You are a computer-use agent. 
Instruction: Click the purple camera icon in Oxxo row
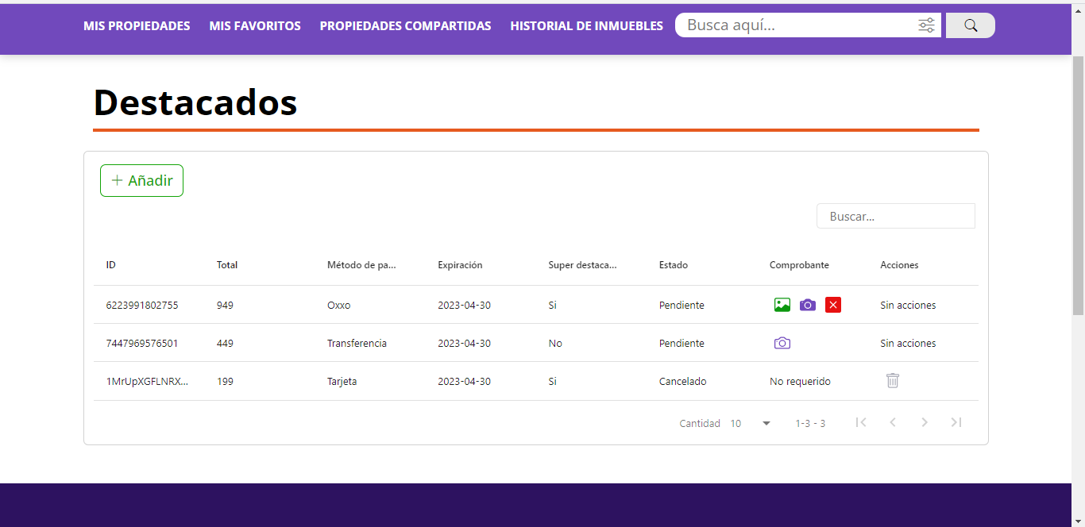pyautogui.click(x=808, y=305)
